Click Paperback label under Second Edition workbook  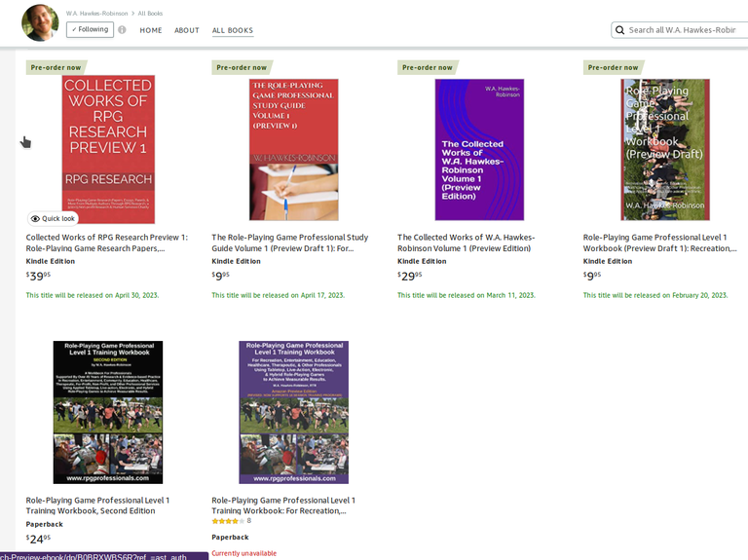tap(45, 524)
